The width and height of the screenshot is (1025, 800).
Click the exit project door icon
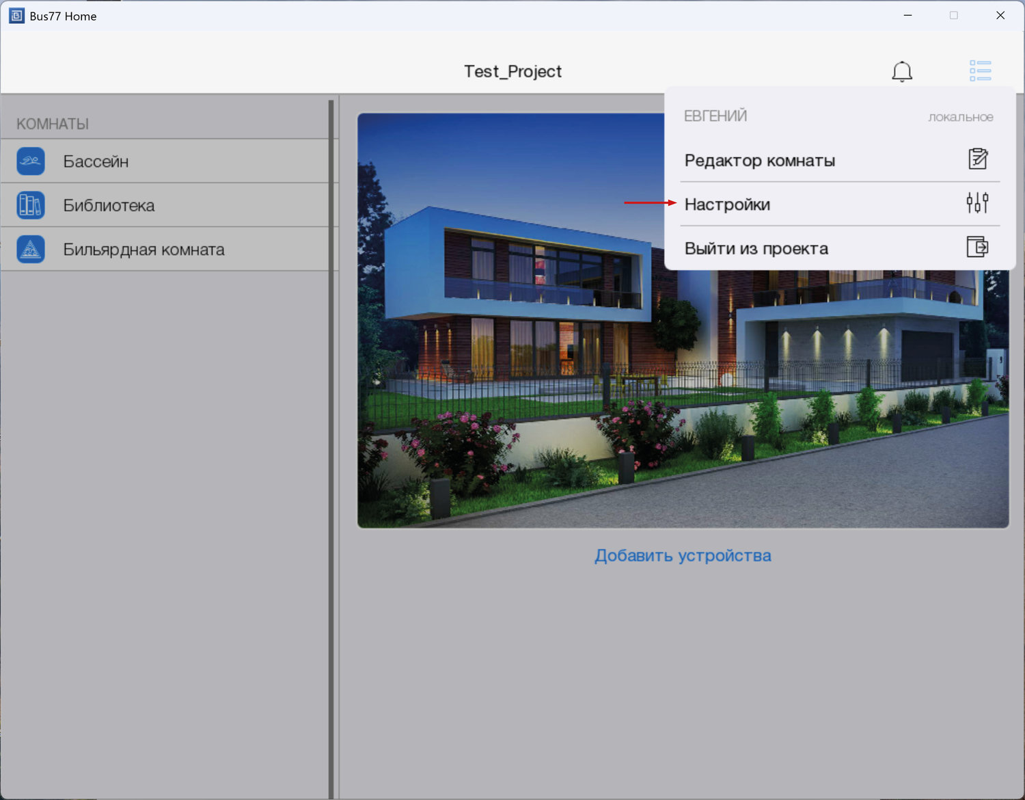[x=977, y=247]
